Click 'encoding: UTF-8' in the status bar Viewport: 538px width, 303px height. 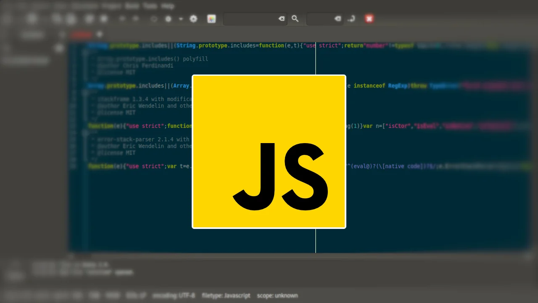click(x=174, y=295)
